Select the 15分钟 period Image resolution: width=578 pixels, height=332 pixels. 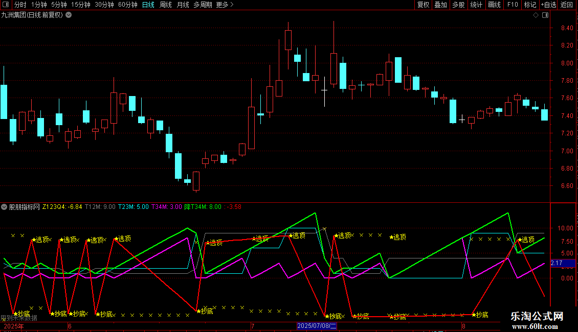point(81,5)
